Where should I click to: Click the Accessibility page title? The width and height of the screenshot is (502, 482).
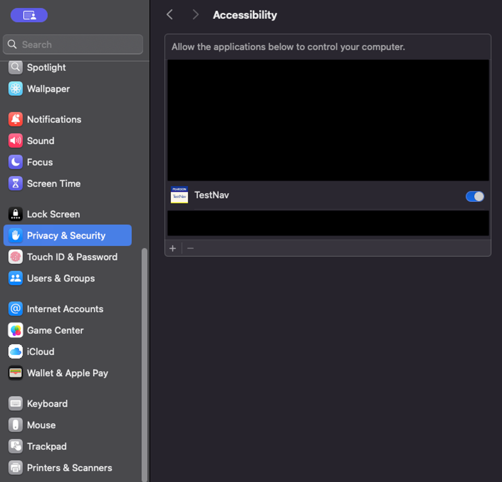tap(245, 15)
